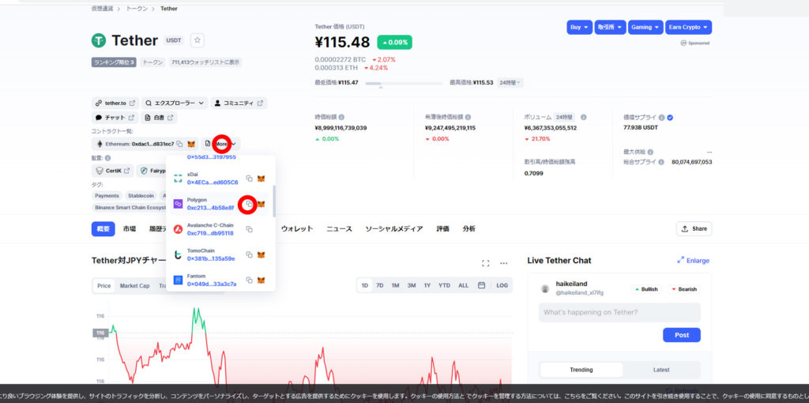
Task: Open the 概要 tab
Action: pyautogui.click(x=103, y=228)
